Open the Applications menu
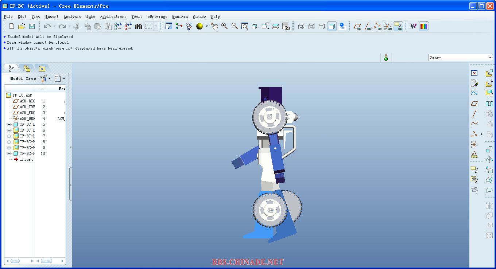The width and height of the screenshot is (496, 269). (x=113, y=16)
